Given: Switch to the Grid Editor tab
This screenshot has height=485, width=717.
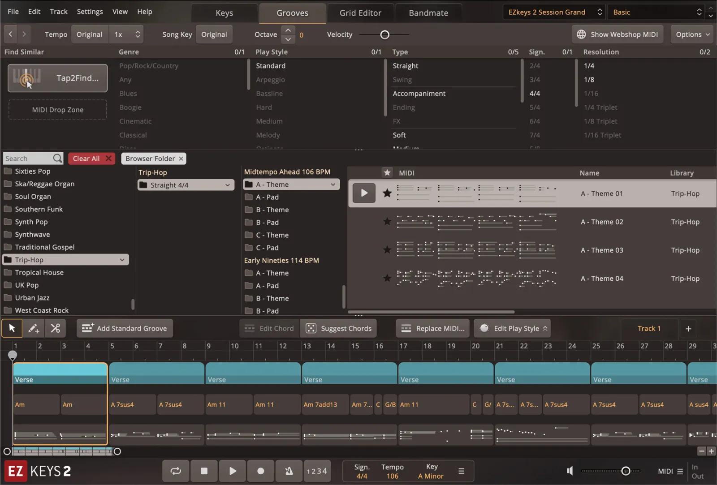Looking at the screenshot, I should (360, 13).
